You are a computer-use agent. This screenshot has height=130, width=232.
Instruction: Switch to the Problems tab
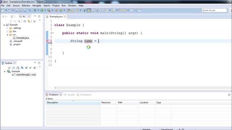[54, 95]
